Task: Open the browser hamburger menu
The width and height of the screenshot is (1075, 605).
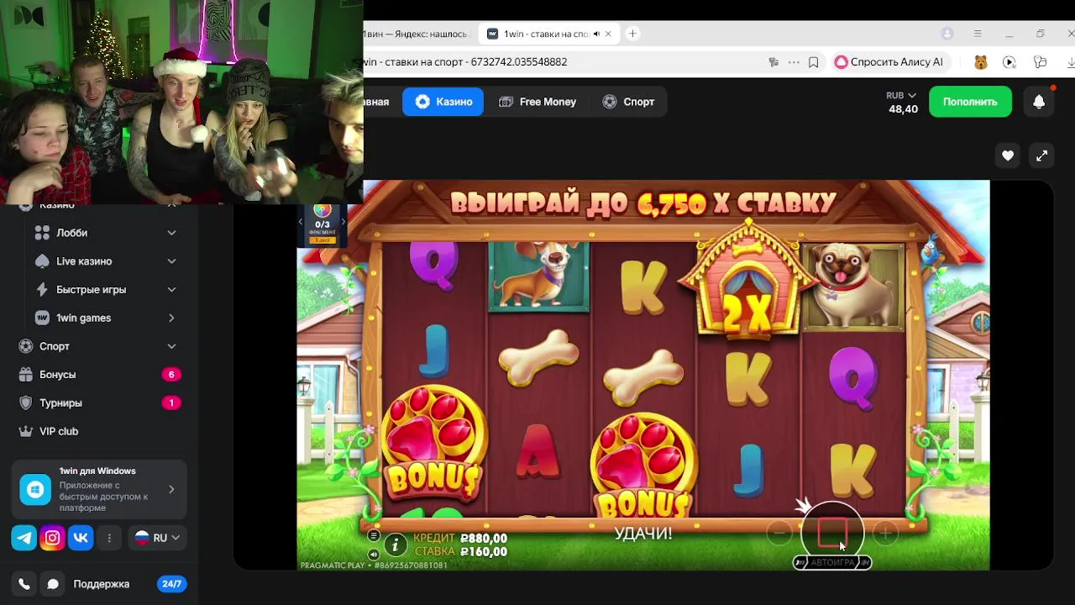Action: [978, 34]
